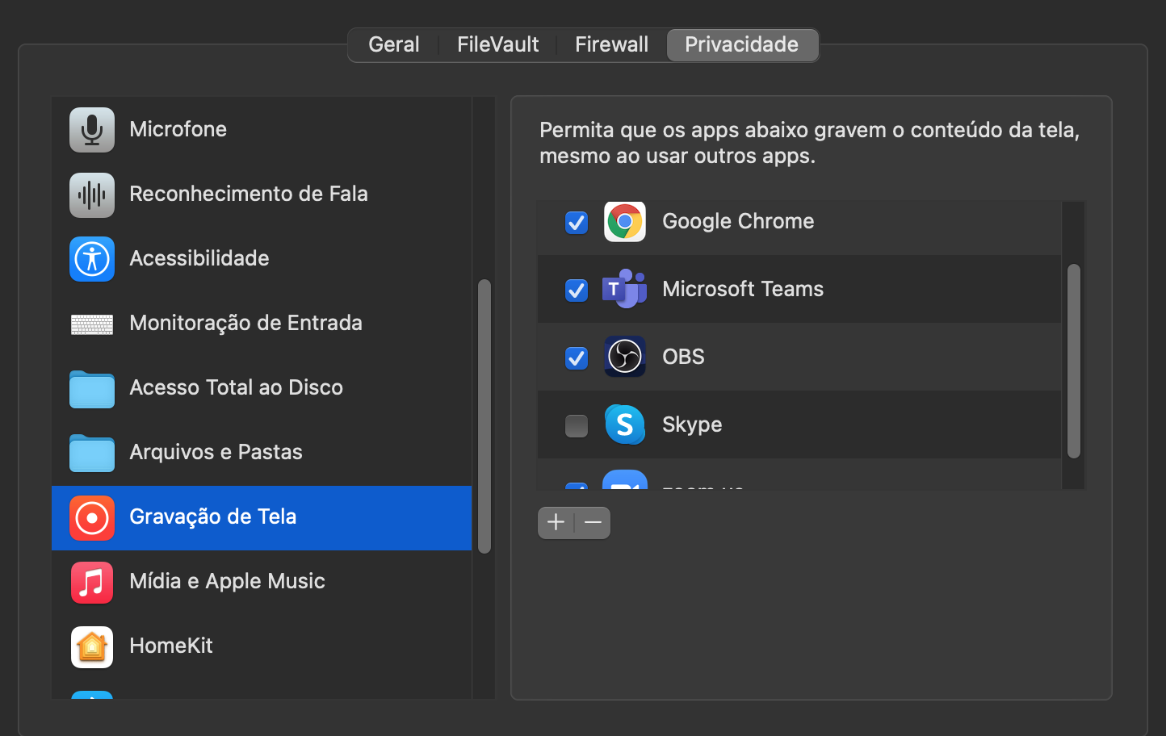Click the OBS app icon
Viewport: 1166px width, 736px height.
[x=625, y=357]
